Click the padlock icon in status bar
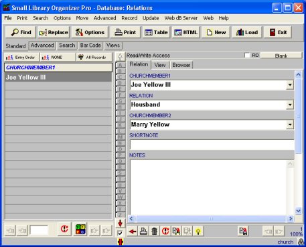 tap(301, 242)
